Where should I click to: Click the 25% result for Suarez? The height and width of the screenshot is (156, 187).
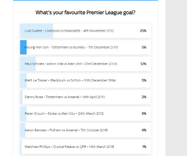tap(143, 31)
